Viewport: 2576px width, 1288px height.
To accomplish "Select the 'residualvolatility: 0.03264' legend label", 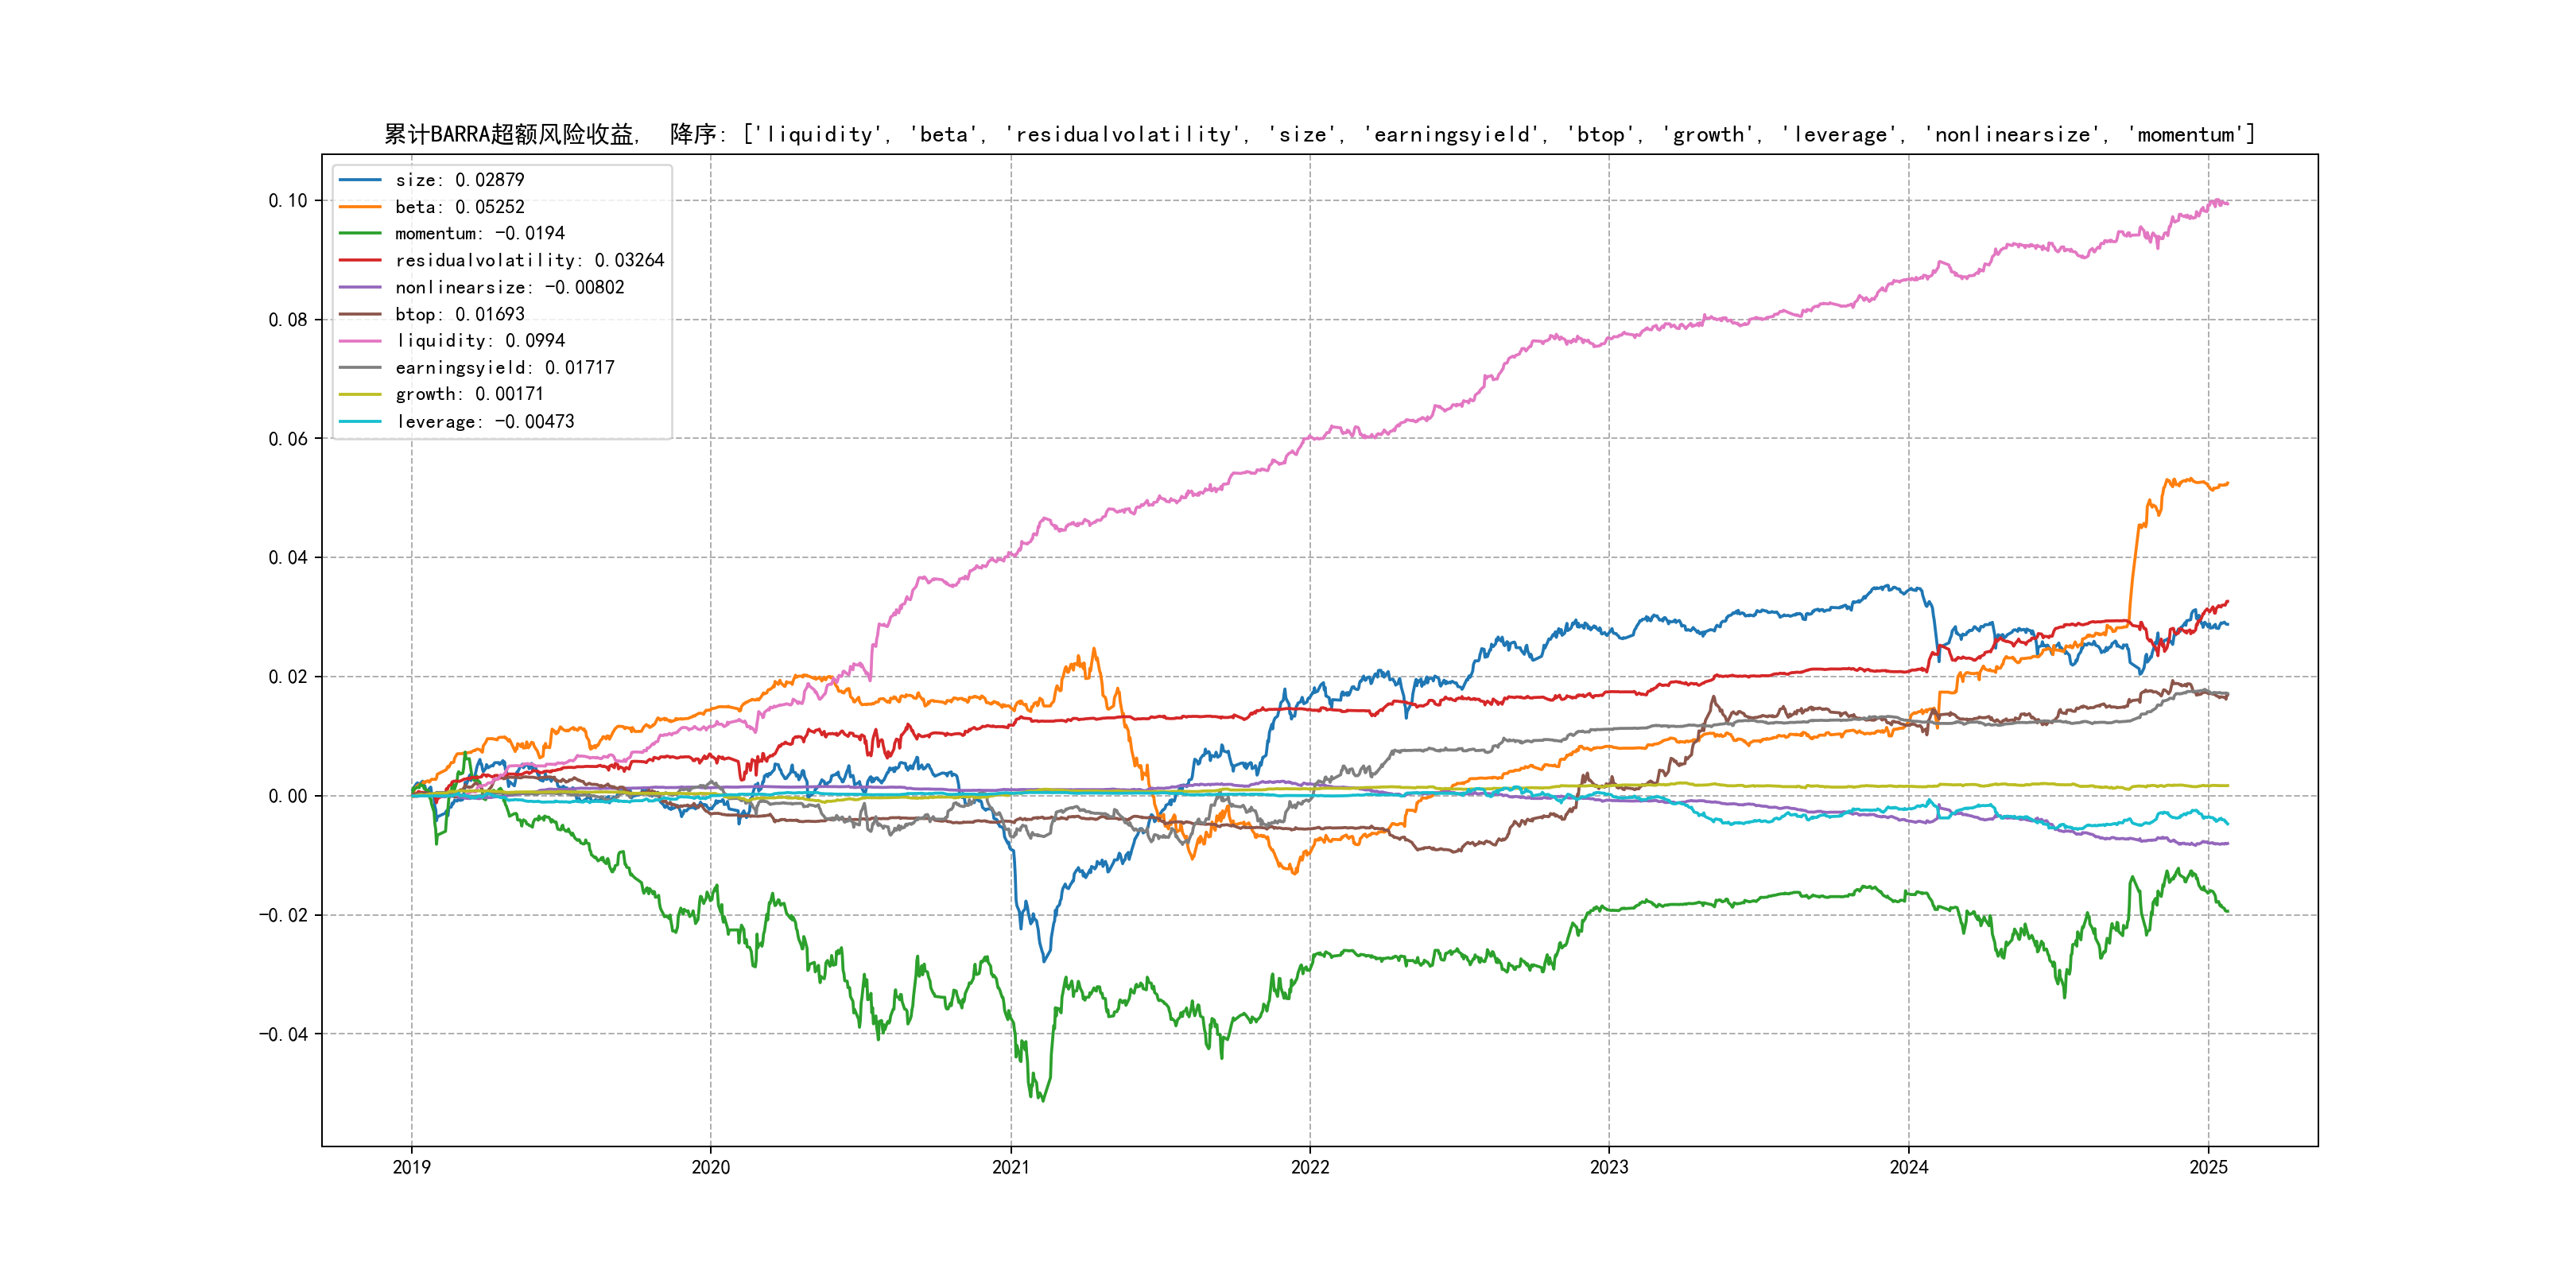I will [x=529, y=260].
